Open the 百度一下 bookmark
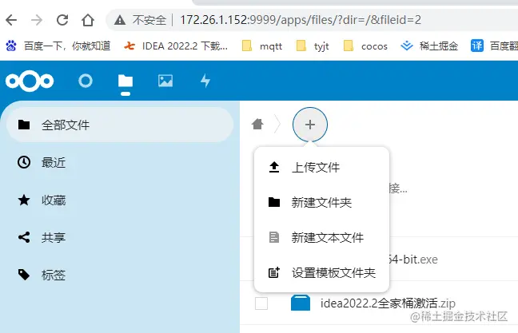This screenshot has height=333, width=518. (58, 46)
